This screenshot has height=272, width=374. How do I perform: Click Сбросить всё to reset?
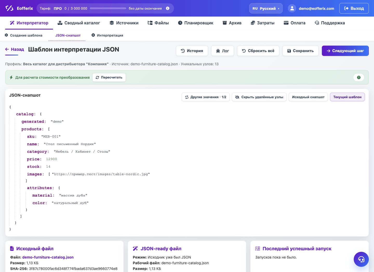coord(258,51)
